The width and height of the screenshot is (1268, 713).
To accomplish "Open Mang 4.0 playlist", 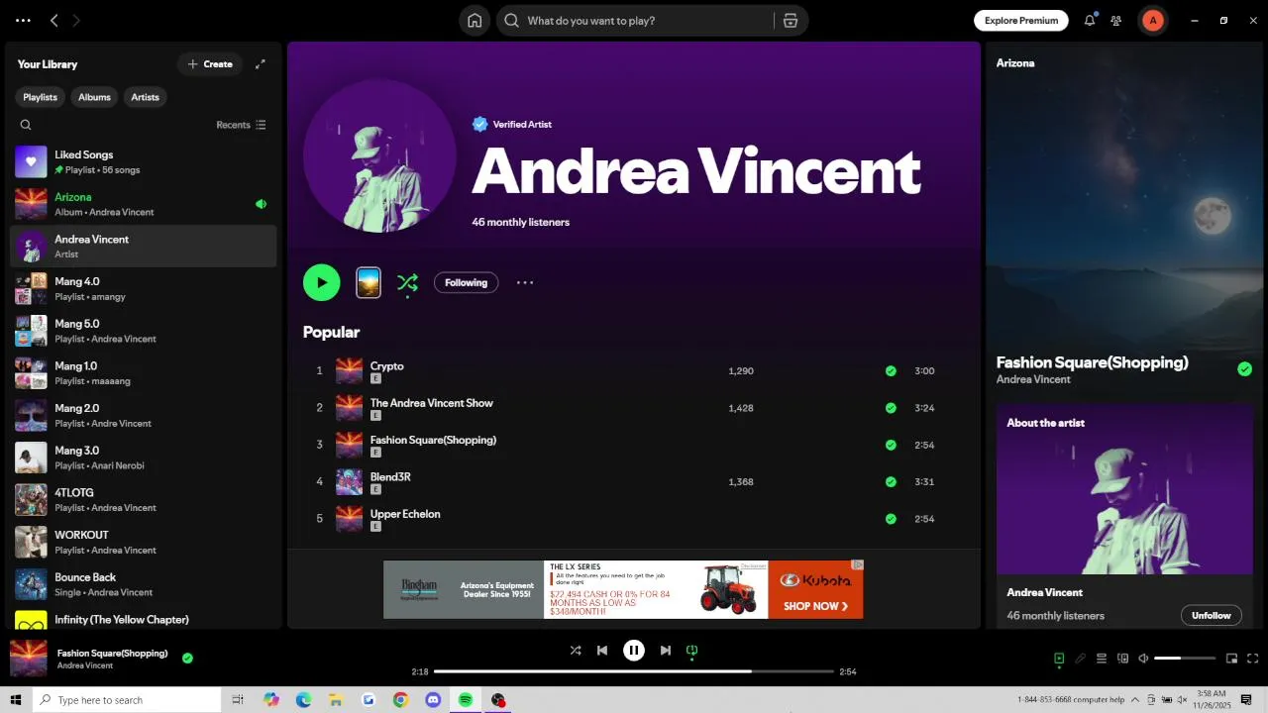I will pyautogui.click(x=144, y=288).
